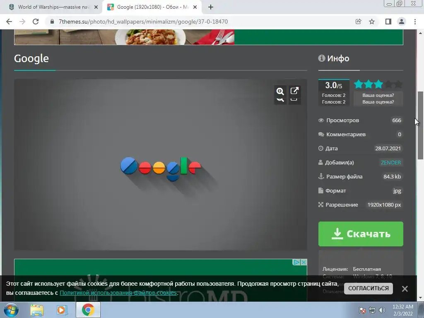Dismiss the cookie notice with X
This screenshot has width=424, height=318.
405,289
